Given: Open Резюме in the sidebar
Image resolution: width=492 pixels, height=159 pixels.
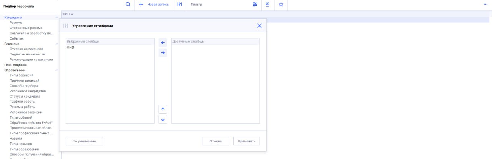Looking at the screenshot, I should point(16,23).
